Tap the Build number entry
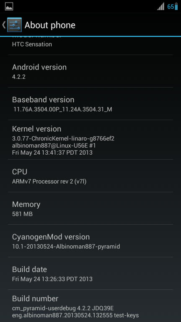Image resolution: width=181 pixels, height=322 pixels. click(x=90, y=306)
